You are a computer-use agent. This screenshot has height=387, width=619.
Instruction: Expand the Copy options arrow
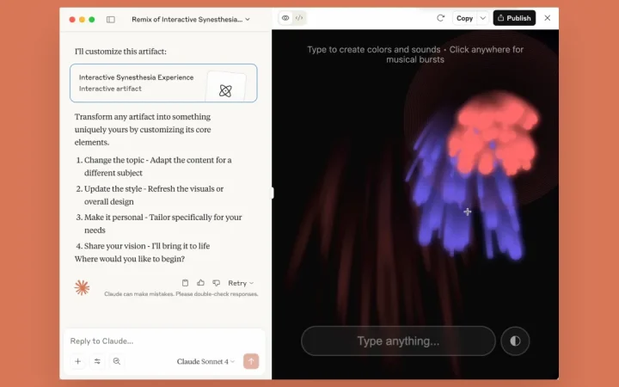click(x=483, y=18)
